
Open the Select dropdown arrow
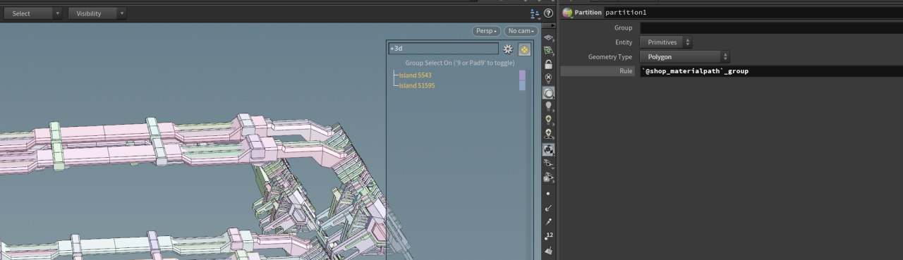coord(57,13)
